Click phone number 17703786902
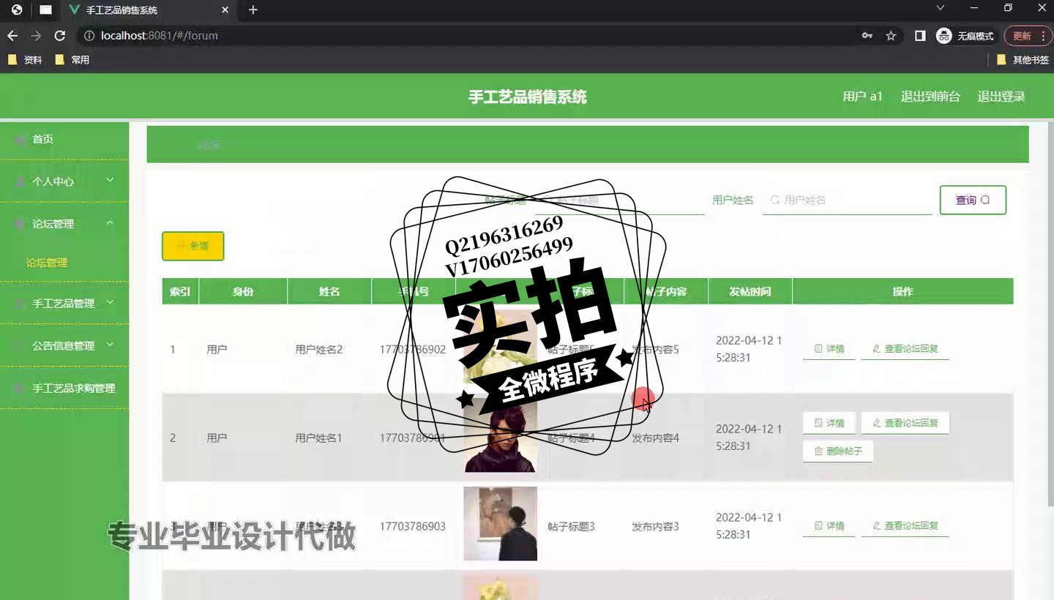Image resolution: width=1054 pixels, height=600 pixels. [x=412, y=350]
